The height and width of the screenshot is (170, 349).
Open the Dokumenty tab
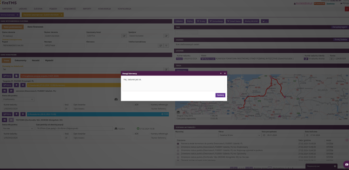(x=20, y=60)
